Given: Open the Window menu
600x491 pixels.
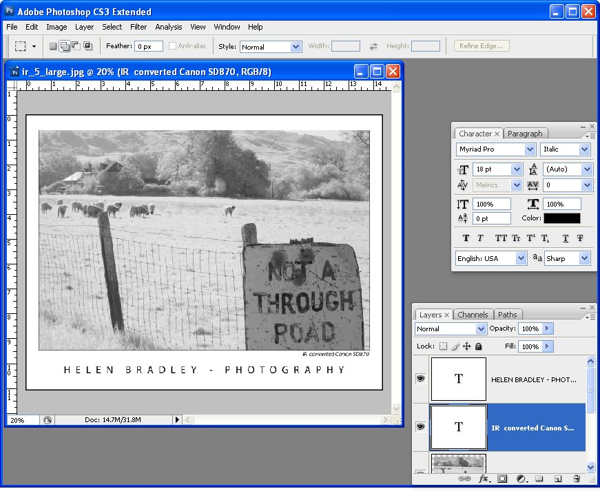Looking at the screenshot, I should tap(227, 27).
